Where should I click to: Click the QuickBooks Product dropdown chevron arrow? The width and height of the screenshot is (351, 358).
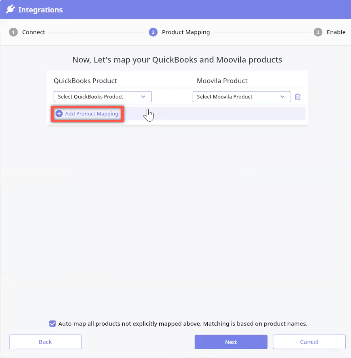(143, 97)
